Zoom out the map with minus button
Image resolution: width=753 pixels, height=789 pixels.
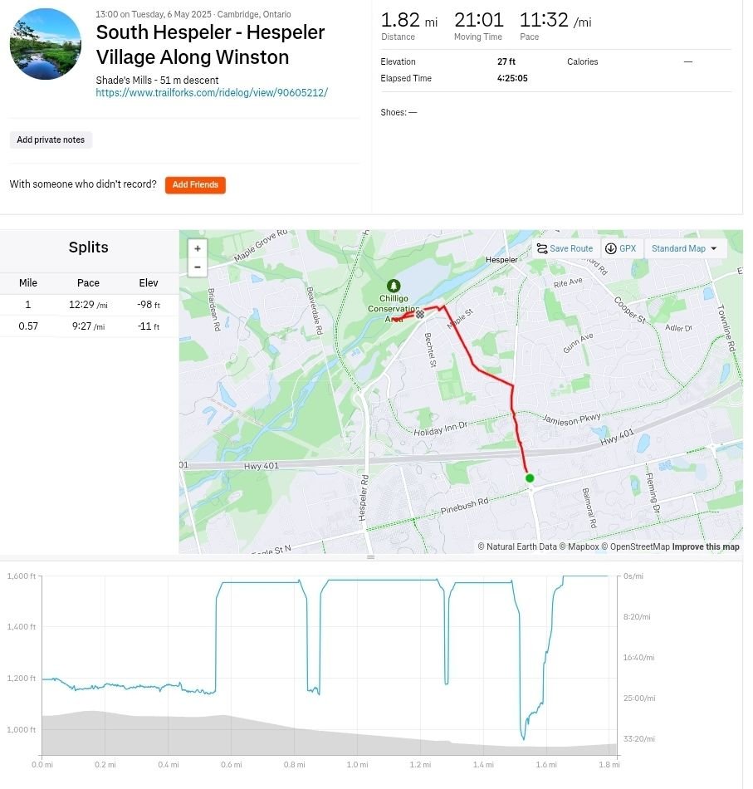(x=198, y=267)
